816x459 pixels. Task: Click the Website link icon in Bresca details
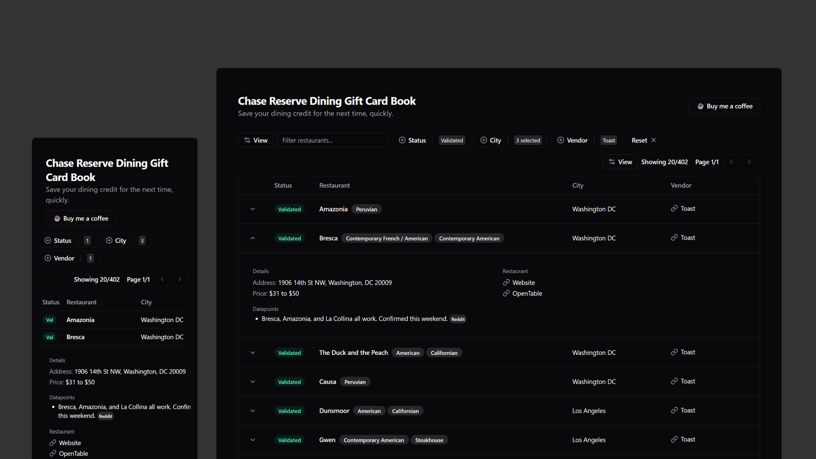coord(506,283)
